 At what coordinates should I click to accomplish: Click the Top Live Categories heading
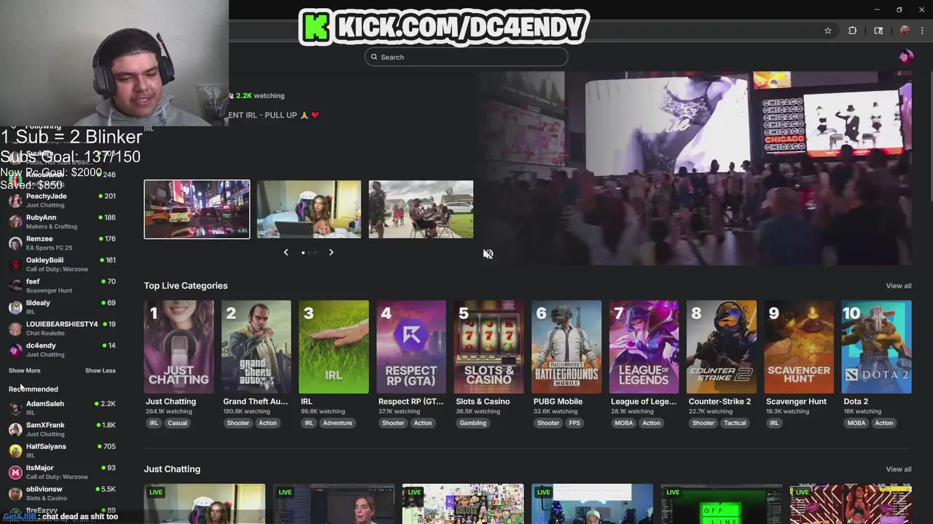(x=186, y=286)
